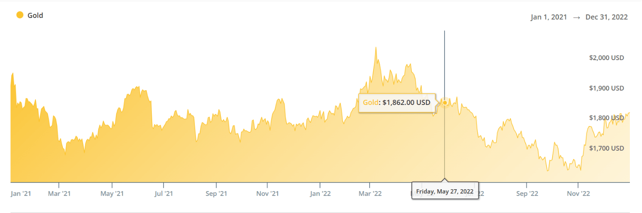The width and height of the screenshot is (642, 213).
Task: Click the highest price peak in the chart
Action: click(376, 48)
